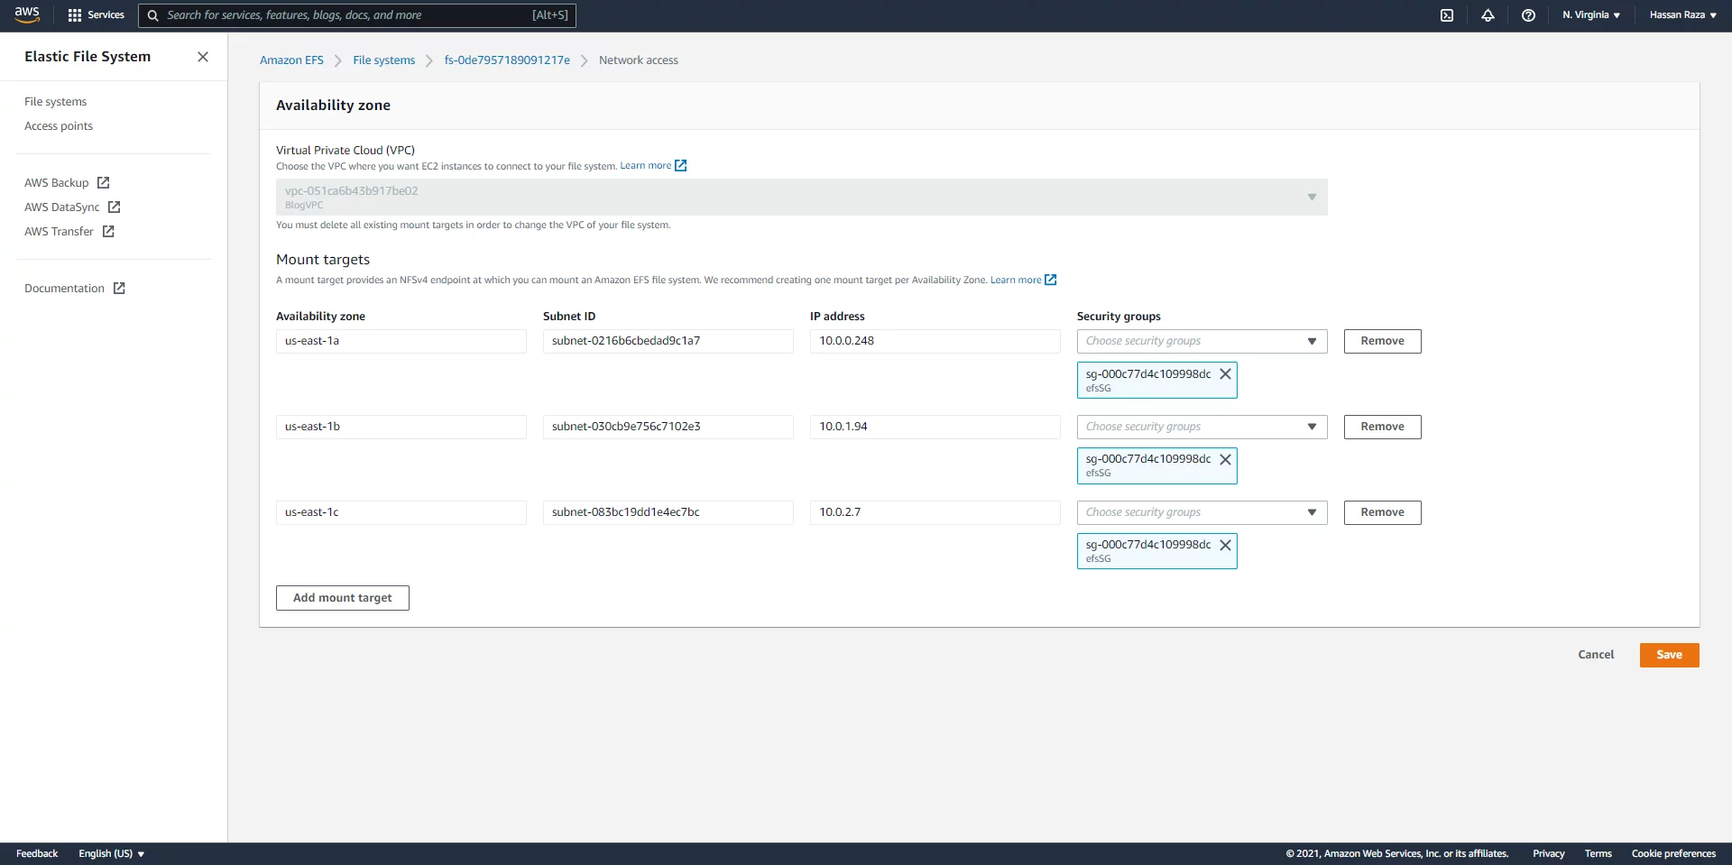Viewport: 1732px width, 865px height.
Task: Expand the N. Virginia region selector
Action: point(1591,15)
